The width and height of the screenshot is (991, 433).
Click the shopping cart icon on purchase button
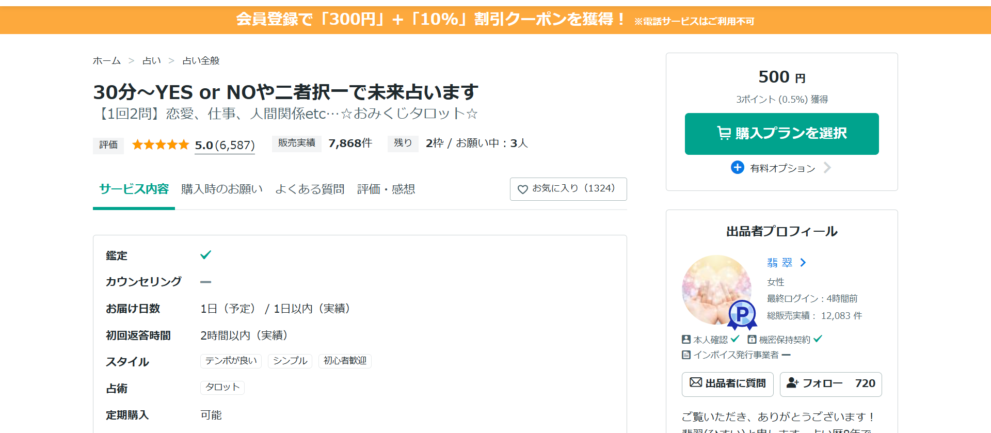[724, 133]
